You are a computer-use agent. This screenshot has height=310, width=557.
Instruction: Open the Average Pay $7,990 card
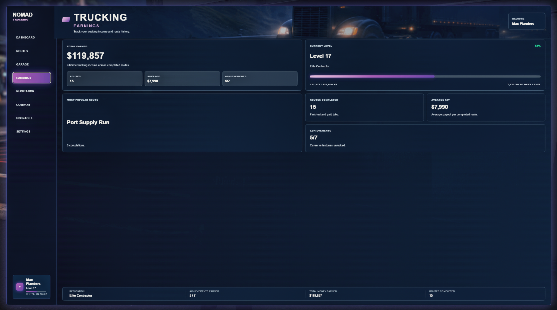tap(486, 107)
